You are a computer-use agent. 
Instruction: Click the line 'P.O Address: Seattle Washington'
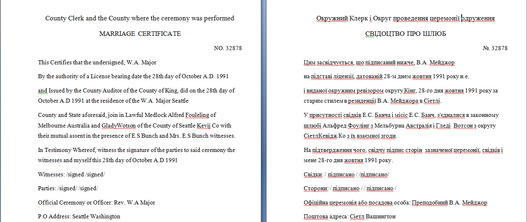click(79, 216)
